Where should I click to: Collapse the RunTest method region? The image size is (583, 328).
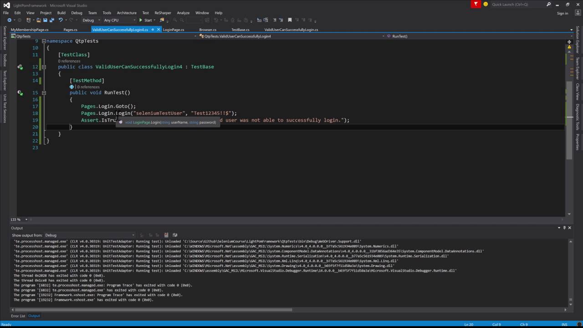coord(44,92)
